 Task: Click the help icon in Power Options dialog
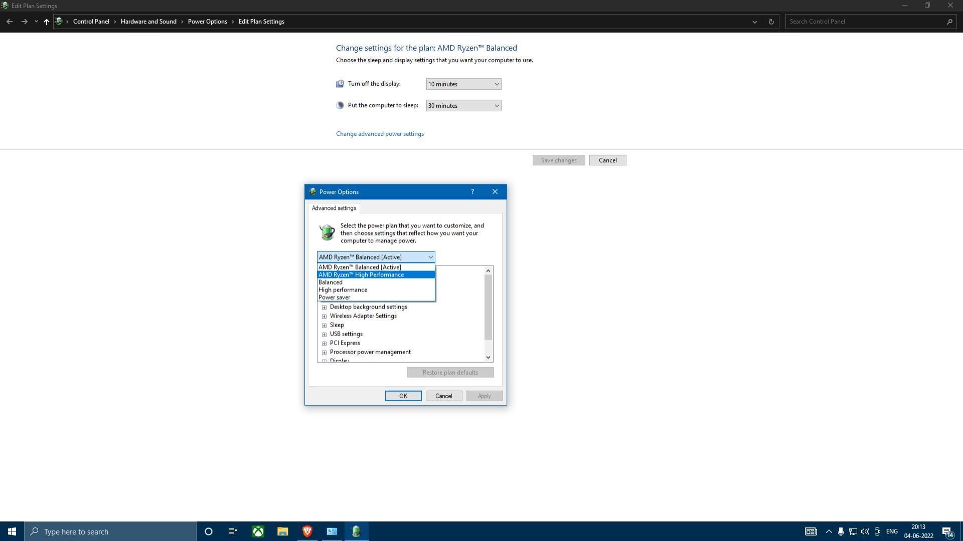[x=472, y=191]
